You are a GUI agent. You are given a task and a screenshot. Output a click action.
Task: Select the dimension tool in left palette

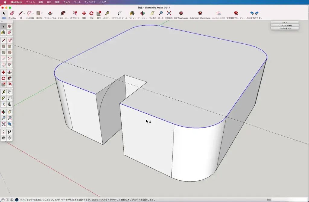click(x=9, y=92)
